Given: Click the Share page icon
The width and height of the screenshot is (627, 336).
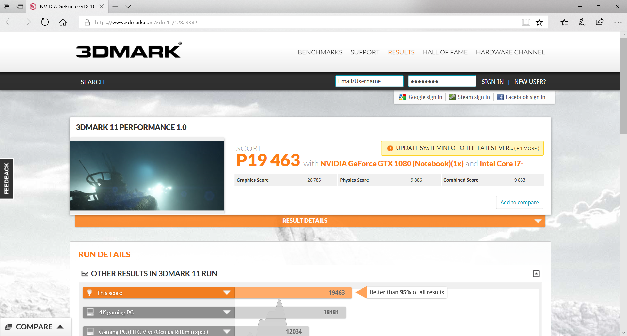Looking at the screenshot, I should (x=600, y=22).
